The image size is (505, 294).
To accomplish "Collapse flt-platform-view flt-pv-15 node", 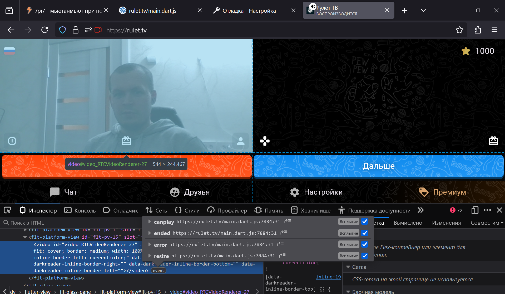I will click(25, 237).
